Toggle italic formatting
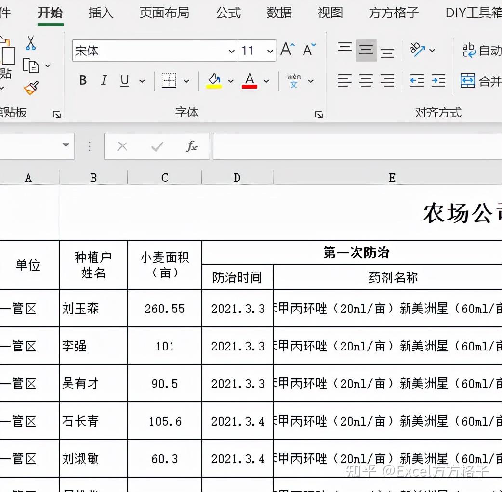502x492 pixels. [x=103, y=80]
